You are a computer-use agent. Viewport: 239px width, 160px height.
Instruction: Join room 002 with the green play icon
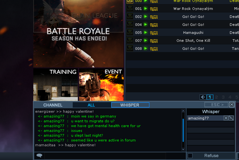coord(145,16)
